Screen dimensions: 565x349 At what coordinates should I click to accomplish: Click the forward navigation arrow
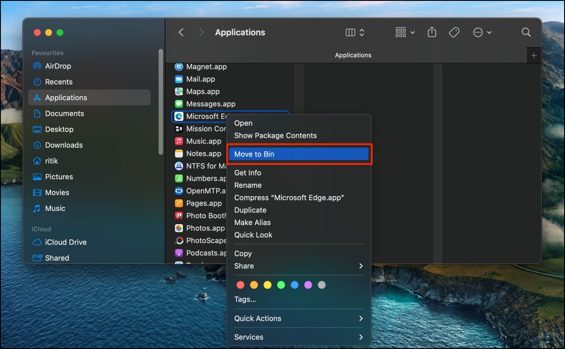click(201, 33)
